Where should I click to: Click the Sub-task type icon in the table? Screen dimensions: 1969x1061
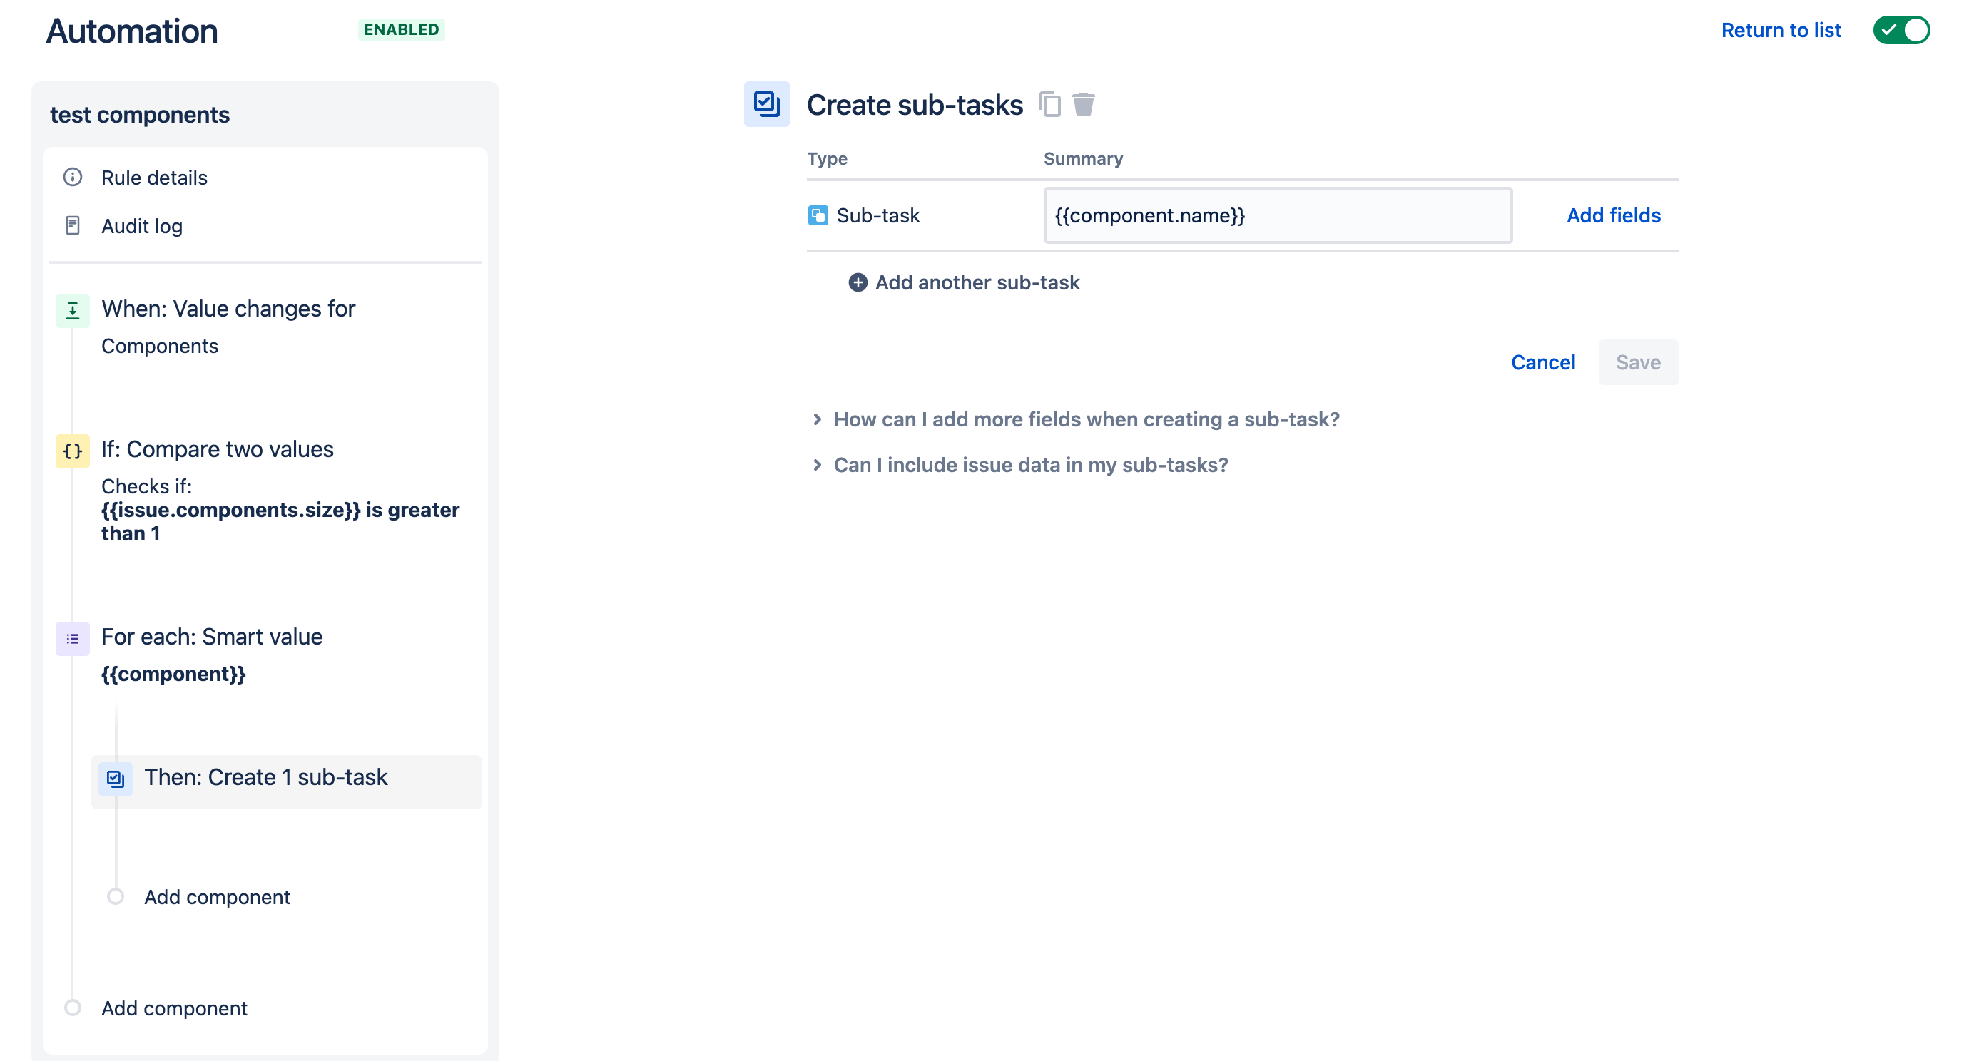(x=817, y=215)
